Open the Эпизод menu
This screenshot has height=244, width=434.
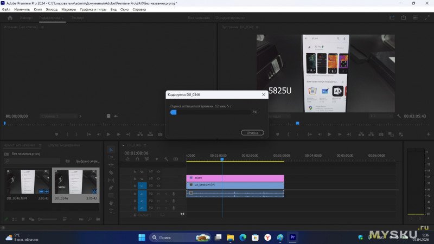(52, 10)
